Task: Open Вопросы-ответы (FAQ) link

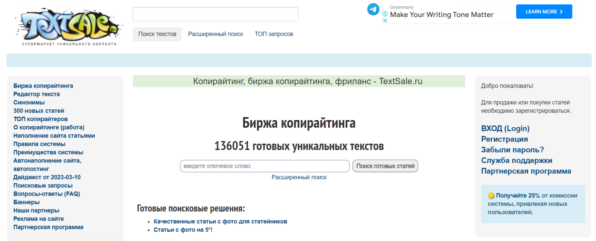Action: click(47, 194)
